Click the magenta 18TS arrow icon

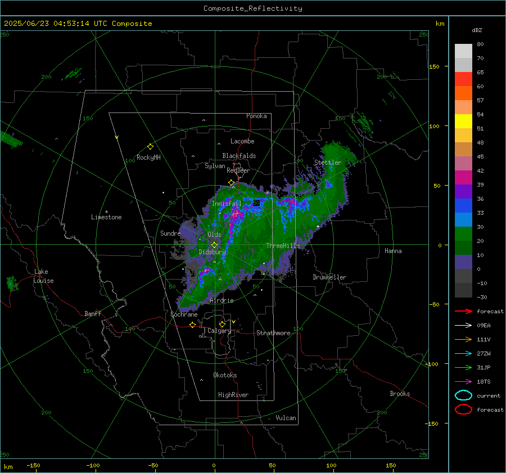point(463,382)
